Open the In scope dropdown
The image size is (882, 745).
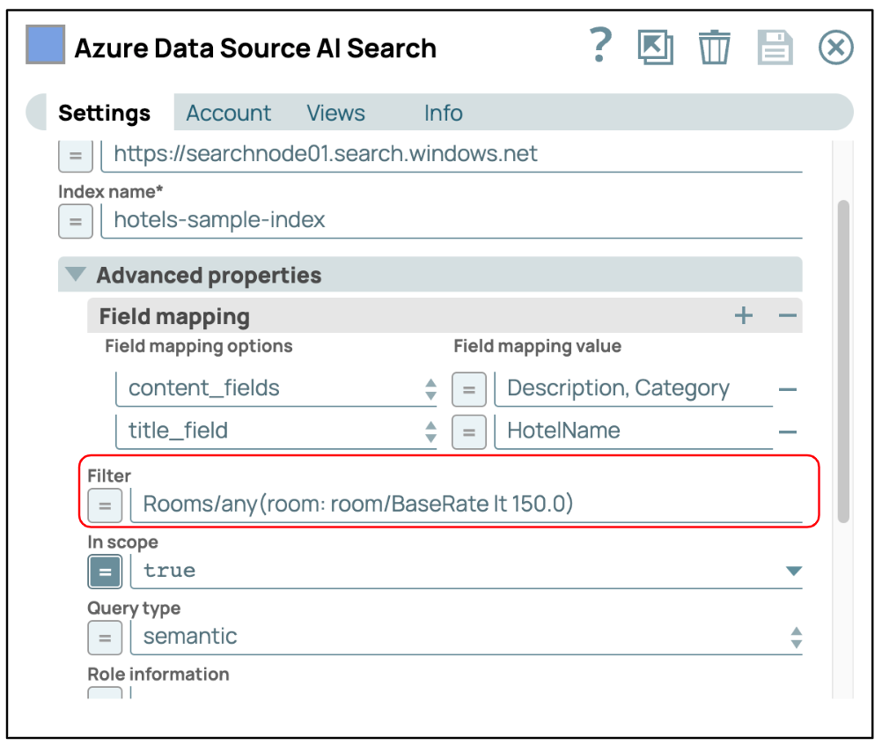(x=793, y=572)
